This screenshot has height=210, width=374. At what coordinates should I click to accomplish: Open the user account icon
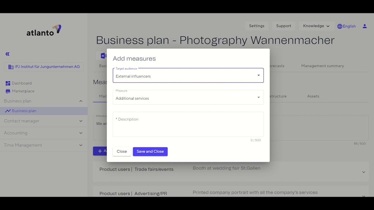point(365,26)
